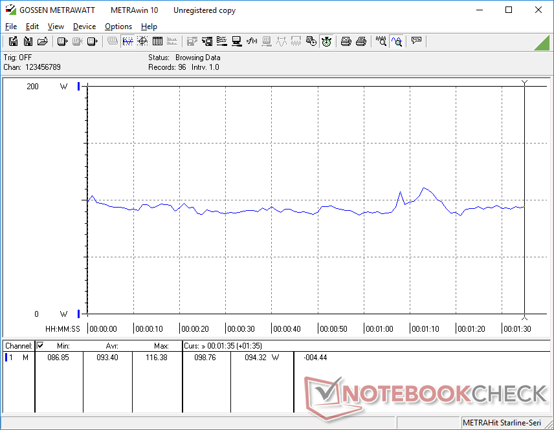Open the Device menu
This screenshot has height=430, width=554.
[x=84, y=27]
